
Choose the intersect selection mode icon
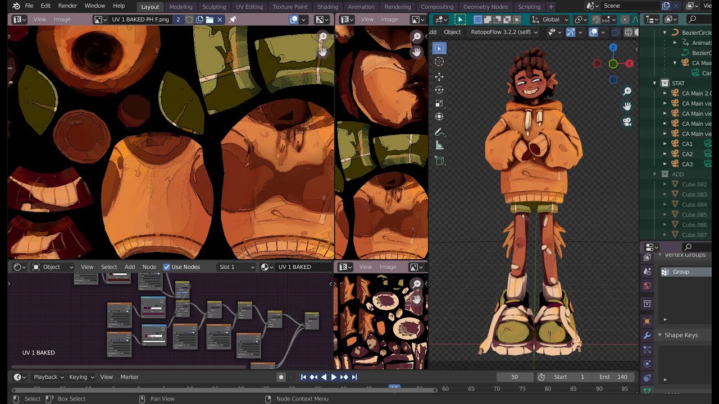pyautogui.click(x=517, y=19)
